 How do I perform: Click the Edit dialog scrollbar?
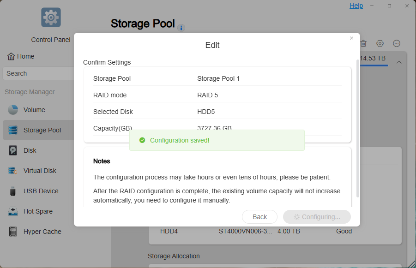click(x=358, y=129)
